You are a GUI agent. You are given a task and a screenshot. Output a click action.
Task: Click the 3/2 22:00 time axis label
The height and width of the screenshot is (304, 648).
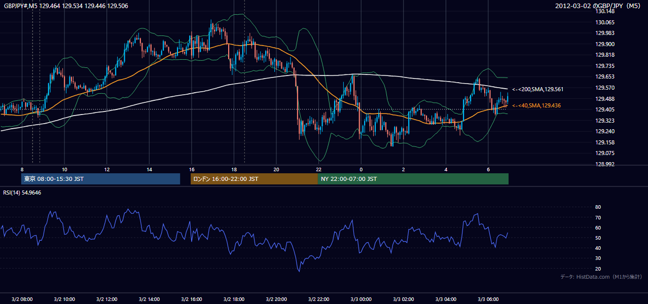click(318, 299)
